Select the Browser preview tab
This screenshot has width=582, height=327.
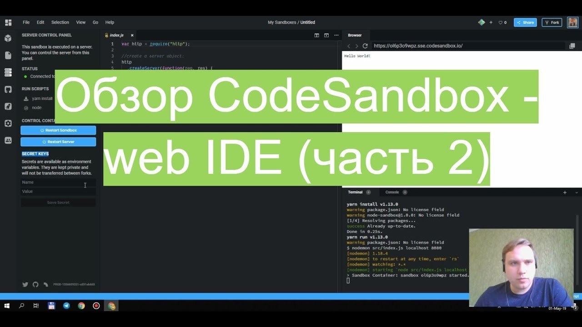pos(355,35)
